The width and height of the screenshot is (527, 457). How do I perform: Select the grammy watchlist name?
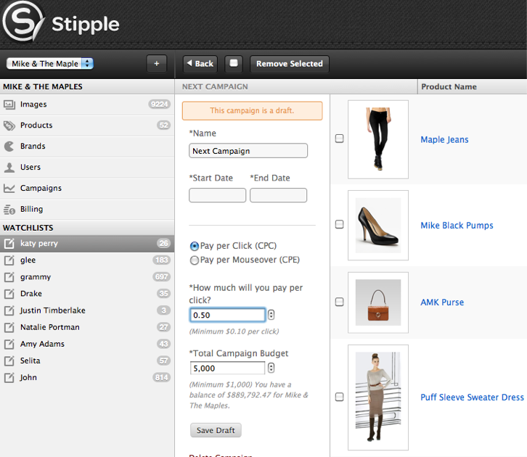tap(36, 276)
